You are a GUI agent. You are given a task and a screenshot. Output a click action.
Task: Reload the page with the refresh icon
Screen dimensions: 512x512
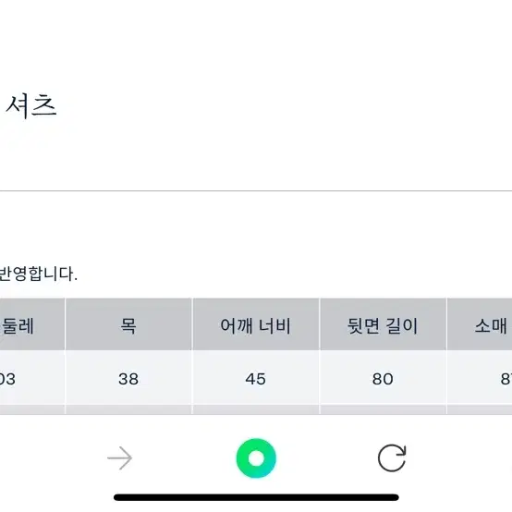click(x=392, y=457)
